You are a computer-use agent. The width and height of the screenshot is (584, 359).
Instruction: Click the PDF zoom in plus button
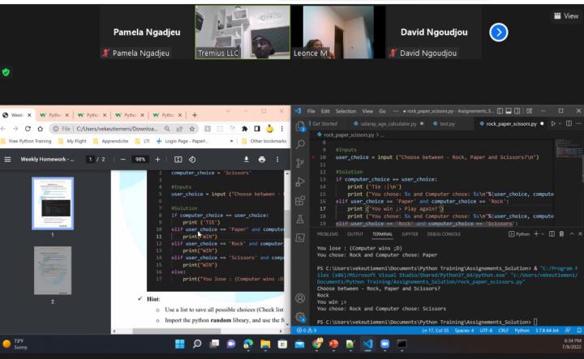(157, 160)
